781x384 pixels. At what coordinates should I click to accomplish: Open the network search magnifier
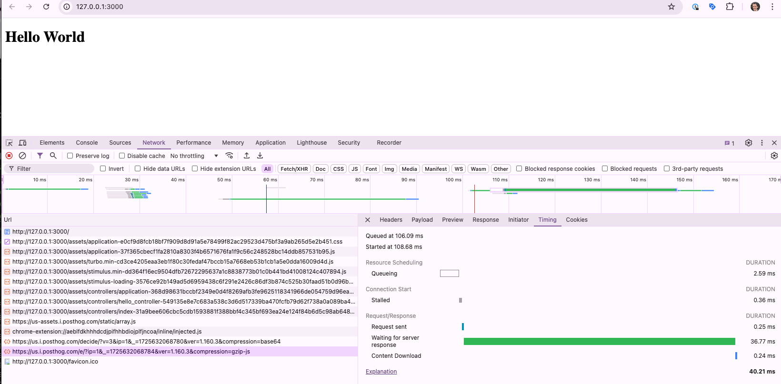[x=53, y=156]
